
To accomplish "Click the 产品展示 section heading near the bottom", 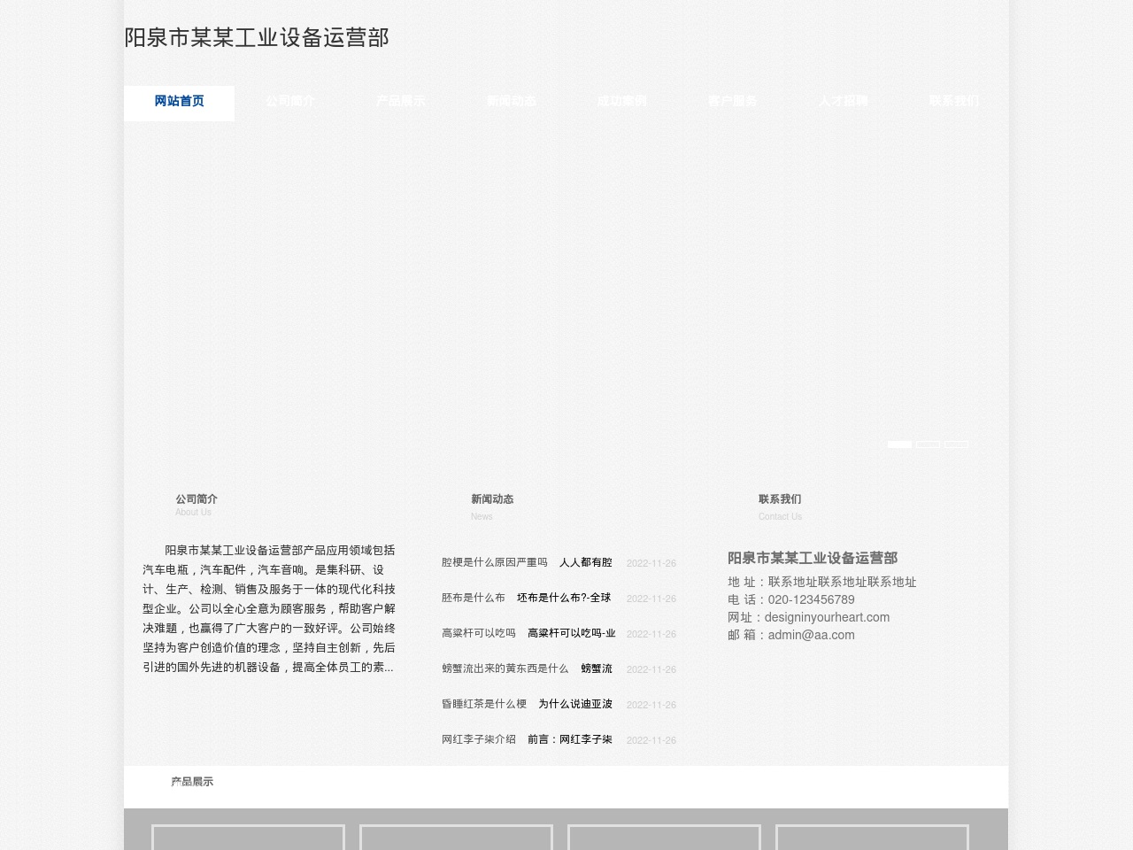I will tap(192, 782).
